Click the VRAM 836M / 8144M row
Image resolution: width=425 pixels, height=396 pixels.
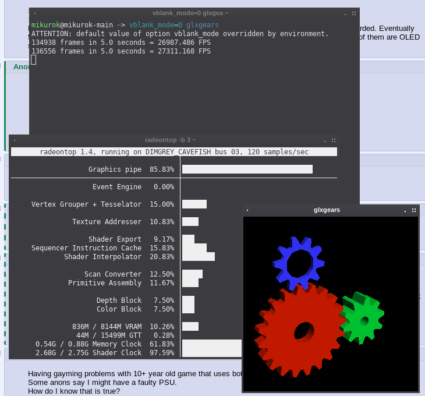[x=123, y=326]
